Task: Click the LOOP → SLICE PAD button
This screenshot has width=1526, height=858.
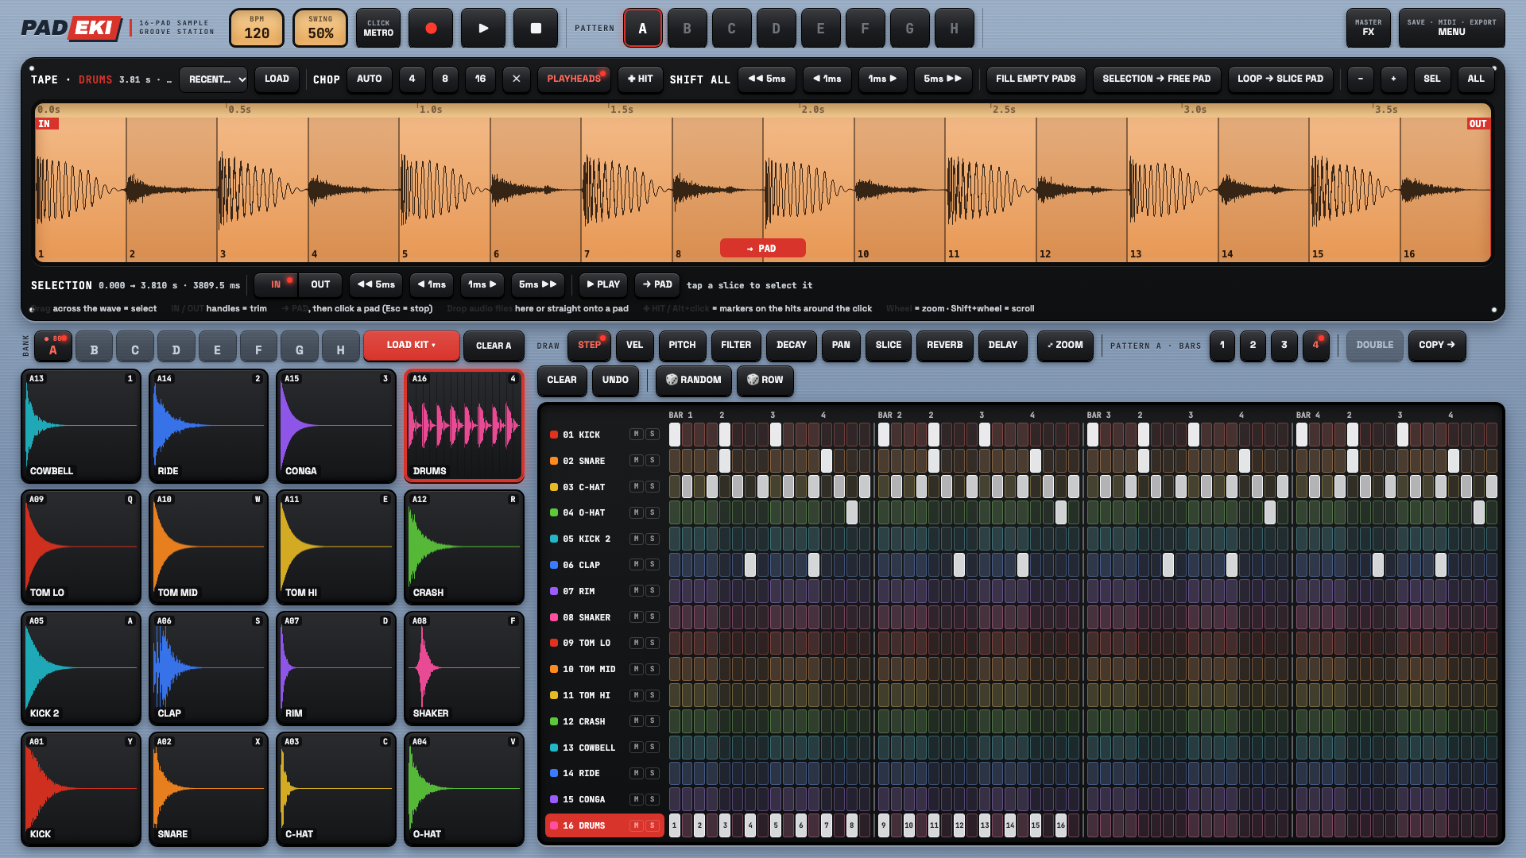Action: point(1280,79)
